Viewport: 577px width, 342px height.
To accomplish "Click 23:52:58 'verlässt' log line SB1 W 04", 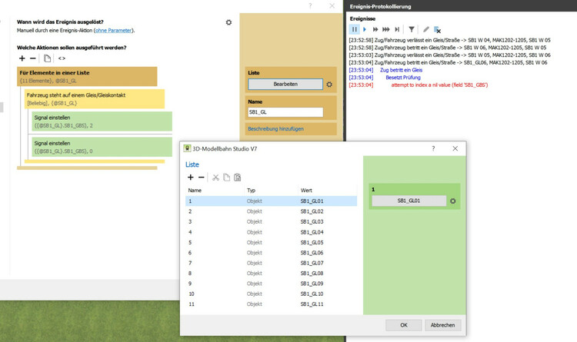I will (x=450, y=40).
